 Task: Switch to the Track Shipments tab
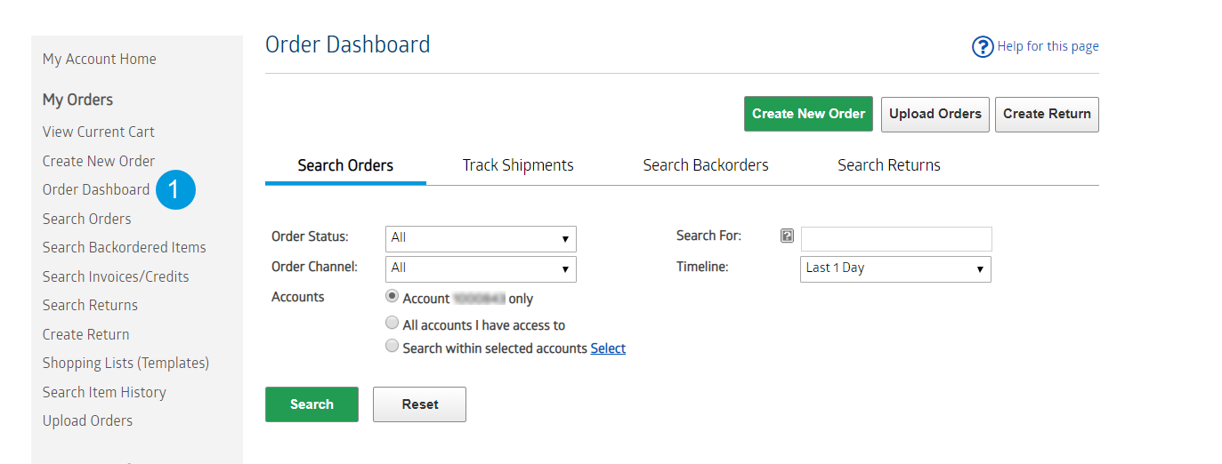(x=518, y=165)
